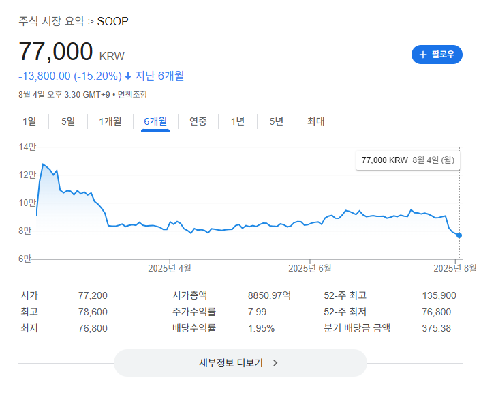Expand details via the 세부정보 더보기 chevron
481x393 pixels.
275,363
